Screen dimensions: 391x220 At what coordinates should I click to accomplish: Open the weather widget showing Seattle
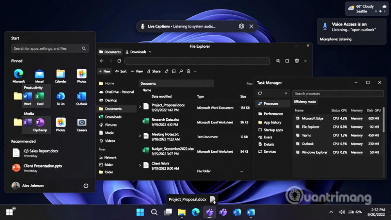click(367, 9)
